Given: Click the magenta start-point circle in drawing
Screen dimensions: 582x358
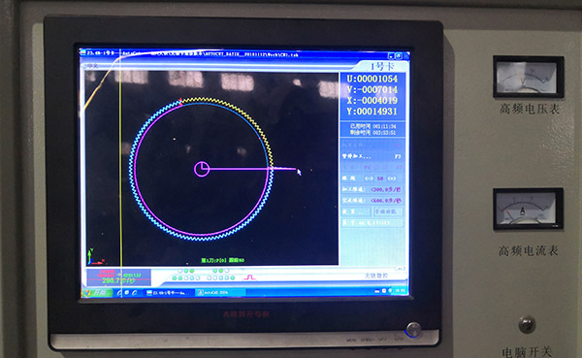Looking at the screenshot, I should pyautogui.click(x=202, y=169).
